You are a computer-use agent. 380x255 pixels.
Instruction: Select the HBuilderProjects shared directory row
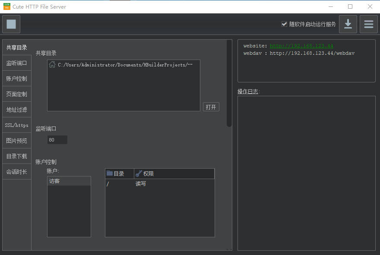click(123, 65)
